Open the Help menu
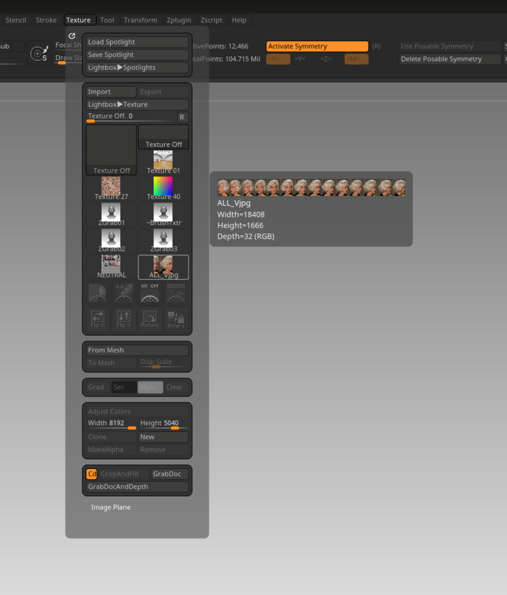This screenshot has height=595, width=507. coord(239,20)
